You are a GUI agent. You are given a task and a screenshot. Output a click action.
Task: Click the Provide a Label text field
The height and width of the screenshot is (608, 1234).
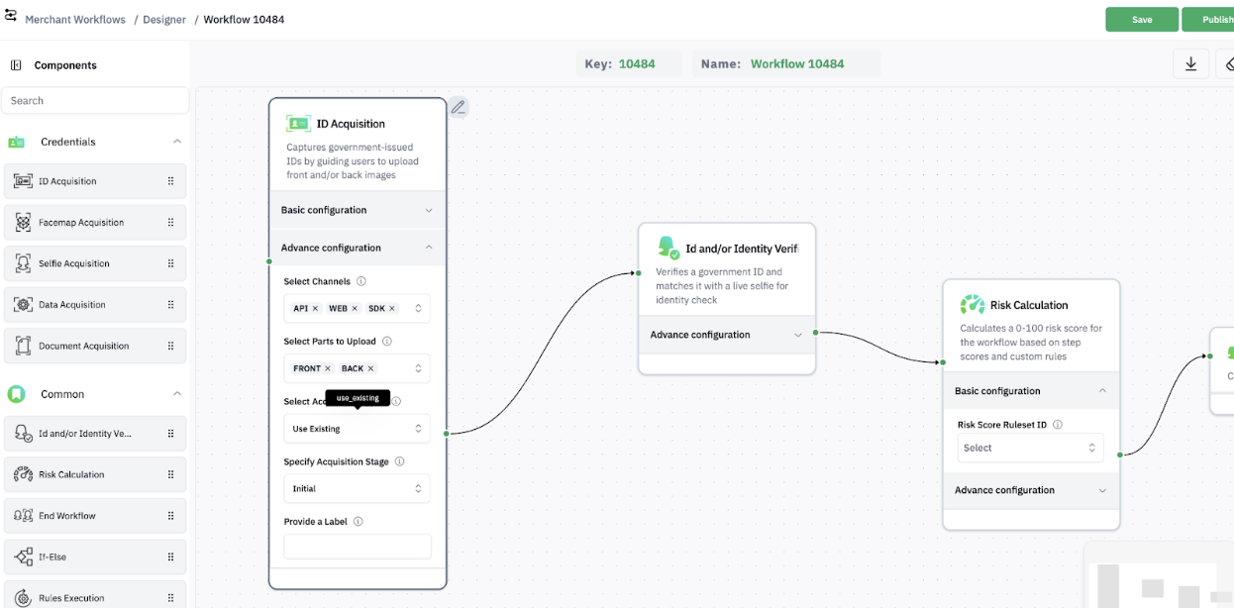pos(357,547)
